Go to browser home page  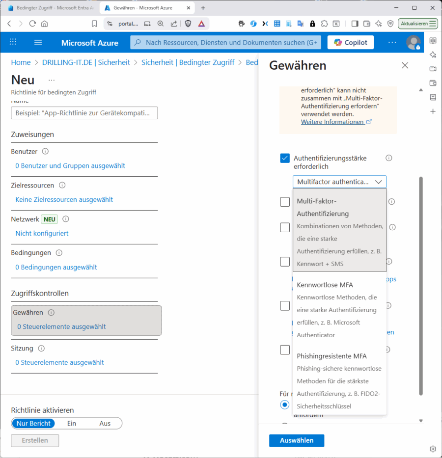[x=44, y=24]
